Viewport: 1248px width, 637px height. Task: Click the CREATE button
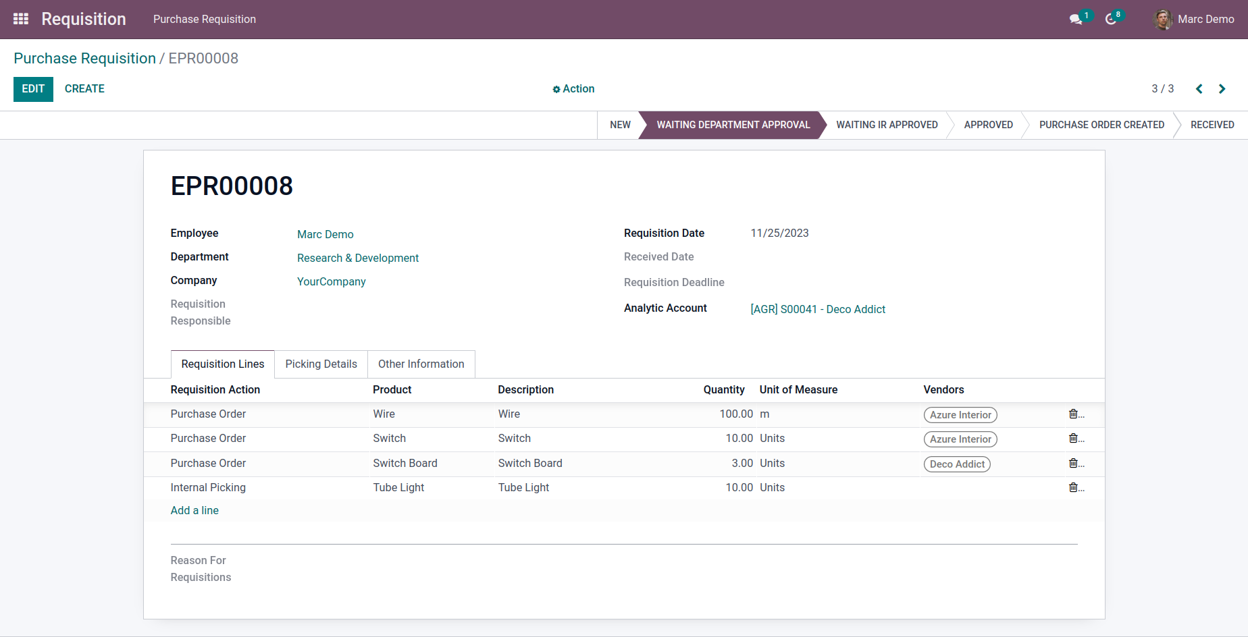pos(84,89)
